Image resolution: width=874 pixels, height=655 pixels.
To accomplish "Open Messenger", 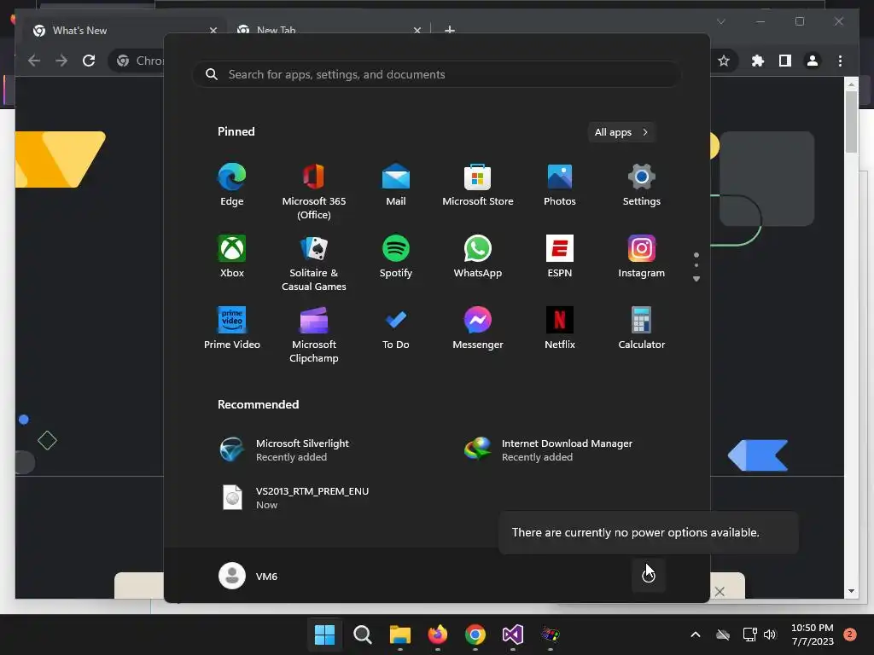I will (478, 328).
